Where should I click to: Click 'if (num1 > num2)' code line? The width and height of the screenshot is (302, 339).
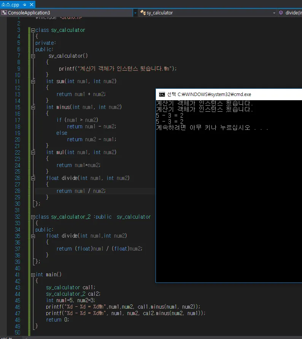[77, 120]
